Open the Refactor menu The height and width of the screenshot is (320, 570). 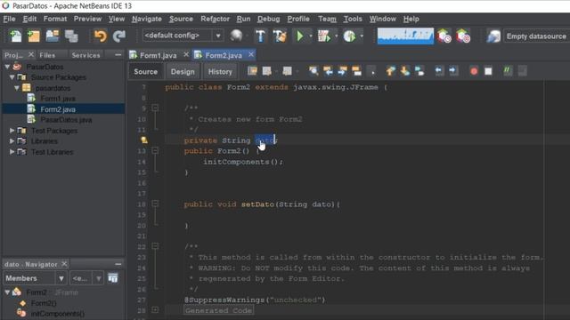pyautogui.click(x=215, y=19)
